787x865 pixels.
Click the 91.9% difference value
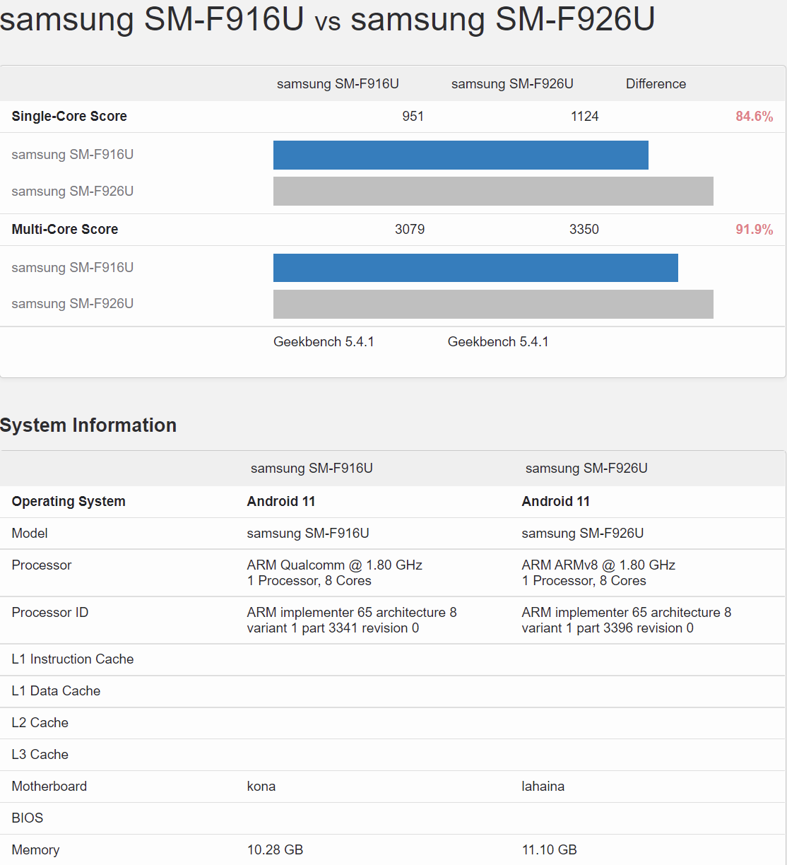pyautogui.click(x=755, y=230)
